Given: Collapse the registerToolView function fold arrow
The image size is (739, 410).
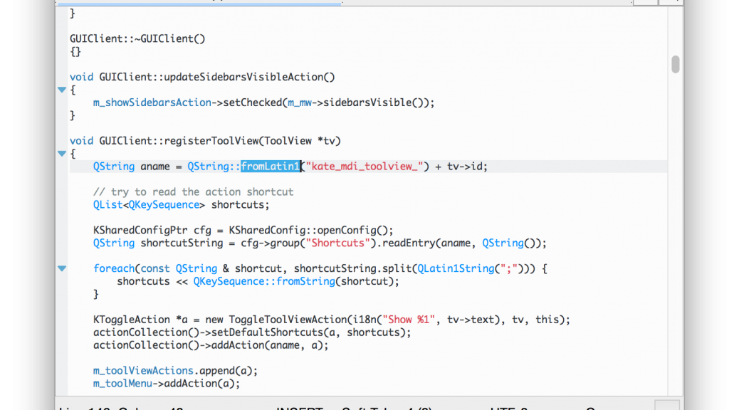Looking at the screenshot, I should pyautogui.click(x=62, y=154).
